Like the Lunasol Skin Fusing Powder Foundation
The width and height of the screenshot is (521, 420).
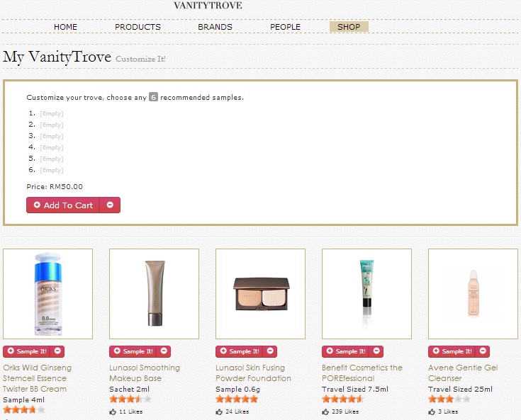coord(219,412)
